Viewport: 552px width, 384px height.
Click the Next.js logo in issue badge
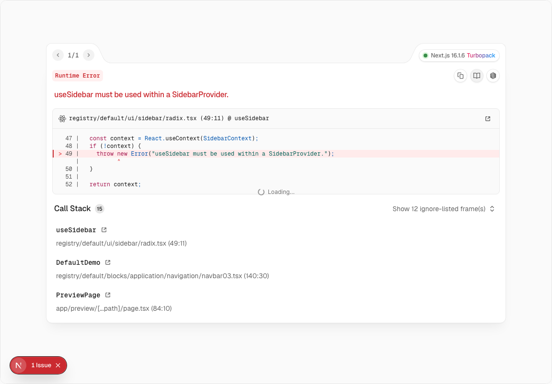(x=19, y=365)
